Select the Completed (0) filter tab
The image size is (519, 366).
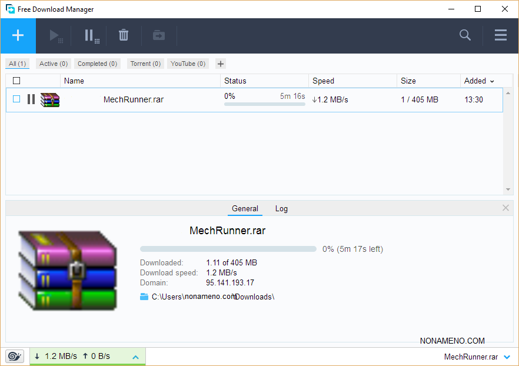[x=97, y=64]
